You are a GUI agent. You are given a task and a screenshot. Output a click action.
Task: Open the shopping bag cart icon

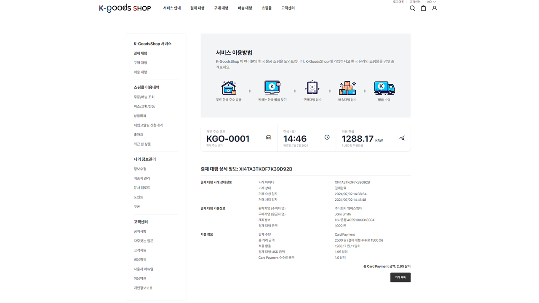423,8
